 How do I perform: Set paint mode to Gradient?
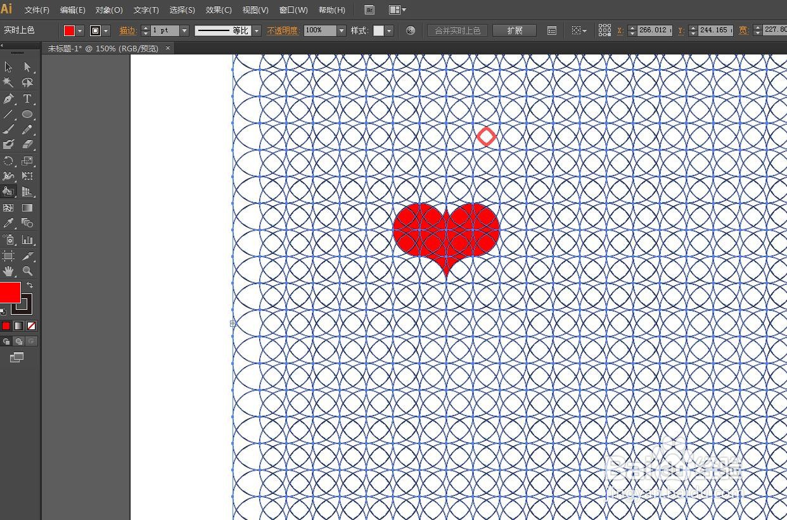[19, 326]
